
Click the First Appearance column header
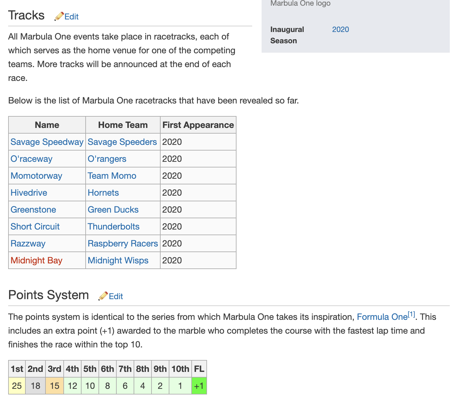point(198,125)
